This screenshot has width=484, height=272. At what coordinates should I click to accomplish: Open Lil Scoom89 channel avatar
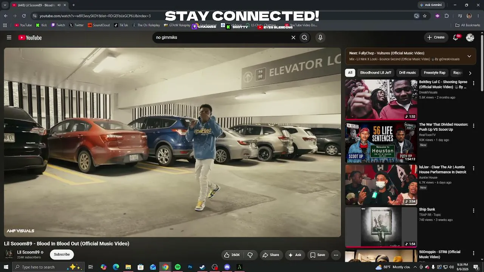pos(9,255)
